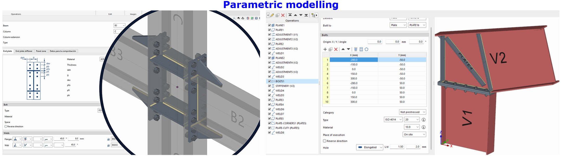
Task: Switch to End plate tab
Action: point(8,51)
